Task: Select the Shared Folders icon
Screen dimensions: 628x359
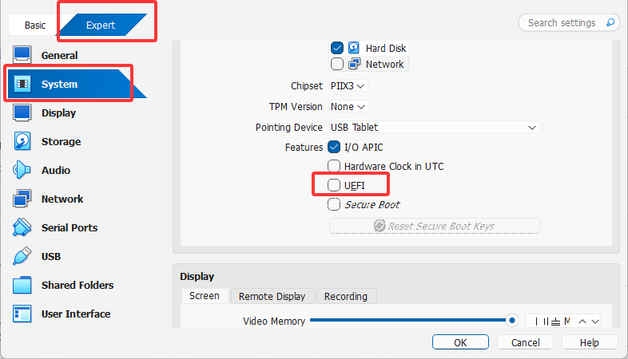Action: (22, 285)
